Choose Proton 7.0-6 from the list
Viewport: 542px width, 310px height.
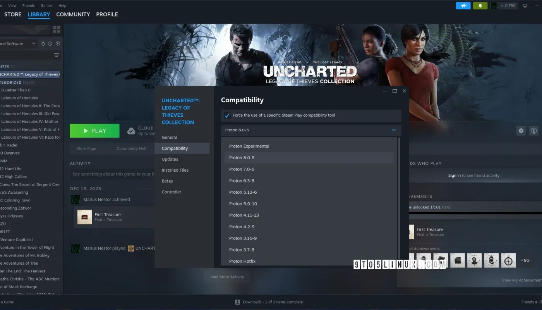pyautogui.click(x=309, y=169)
